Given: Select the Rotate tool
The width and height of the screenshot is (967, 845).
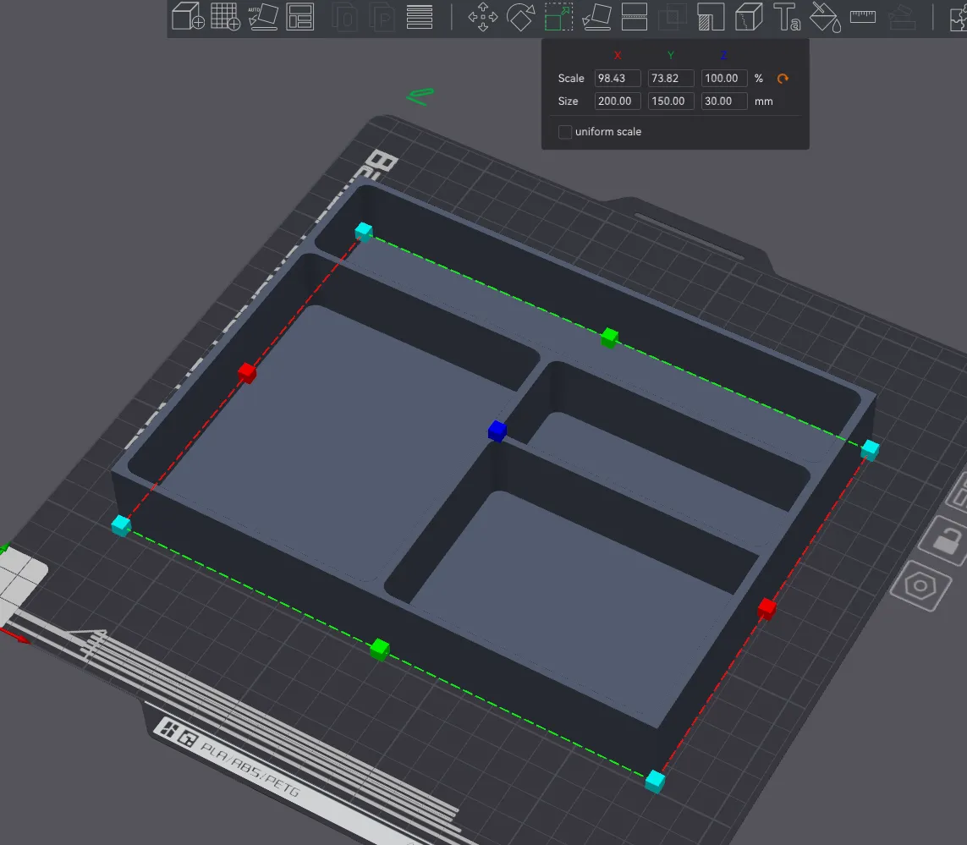Looking at the screenshot, I should click(x=520, y=17).
